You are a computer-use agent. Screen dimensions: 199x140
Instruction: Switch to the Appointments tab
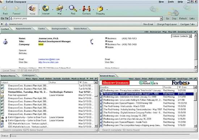tap(24, 29)
